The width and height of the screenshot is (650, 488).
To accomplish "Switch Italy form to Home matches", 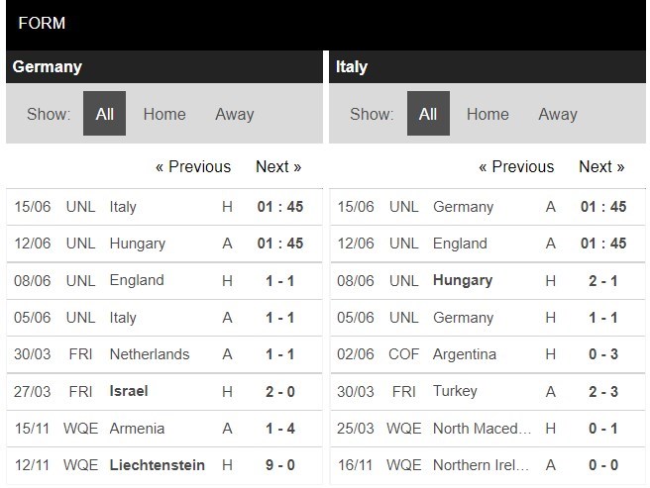I will coord(487,114).
